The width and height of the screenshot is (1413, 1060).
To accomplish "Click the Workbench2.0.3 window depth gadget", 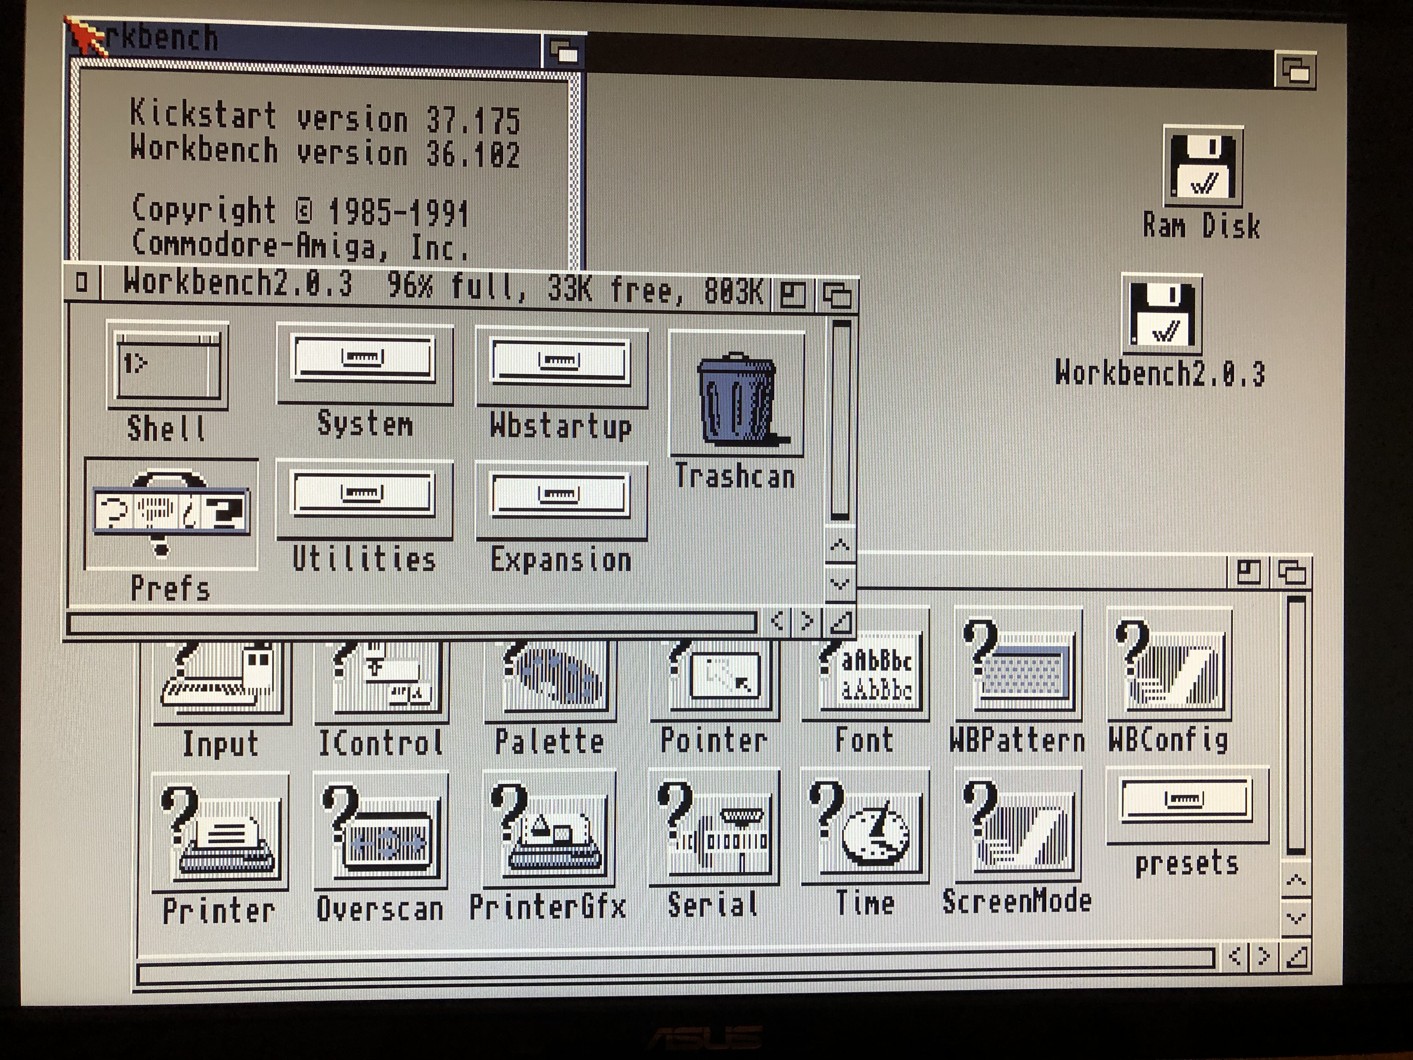I will (837, 295).
